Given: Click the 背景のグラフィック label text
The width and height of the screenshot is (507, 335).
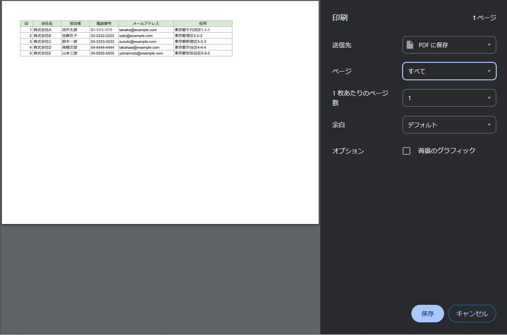Looking at the screenshot, I should 446,150.
